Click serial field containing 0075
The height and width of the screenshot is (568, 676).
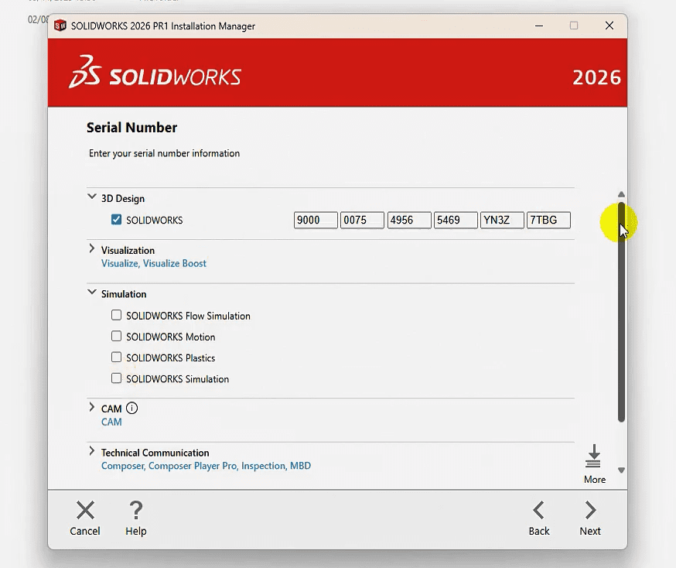pyautogui.click(x=362, y=220)
